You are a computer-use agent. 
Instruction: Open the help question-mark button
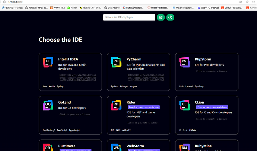click(170, 18)
